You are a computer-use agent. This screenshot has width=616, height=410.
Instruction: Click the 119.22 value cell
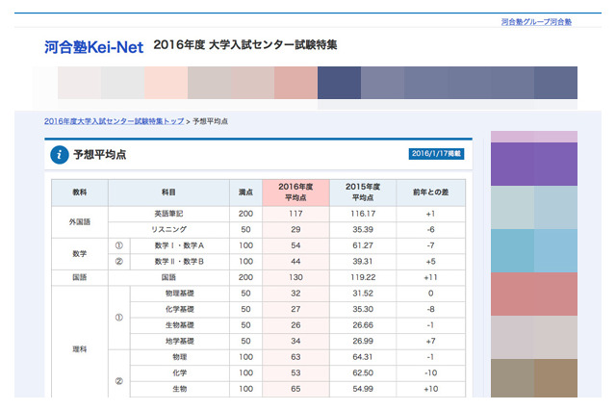point(363,277)
